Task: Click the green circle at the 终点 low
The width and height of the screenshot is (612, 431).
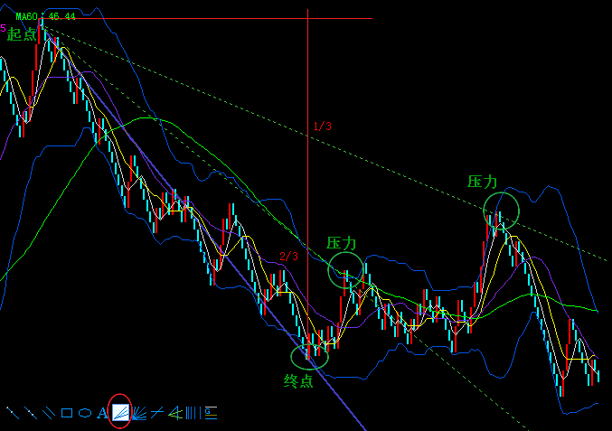Action: pos(310,356)
